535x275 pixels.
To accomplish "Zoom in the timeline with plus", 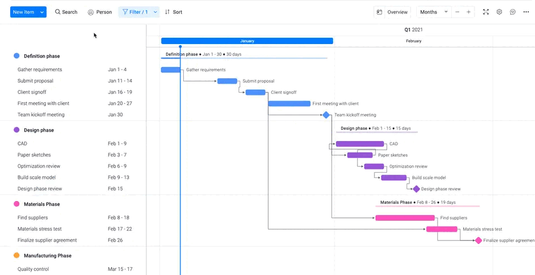I will click(469, 12).
